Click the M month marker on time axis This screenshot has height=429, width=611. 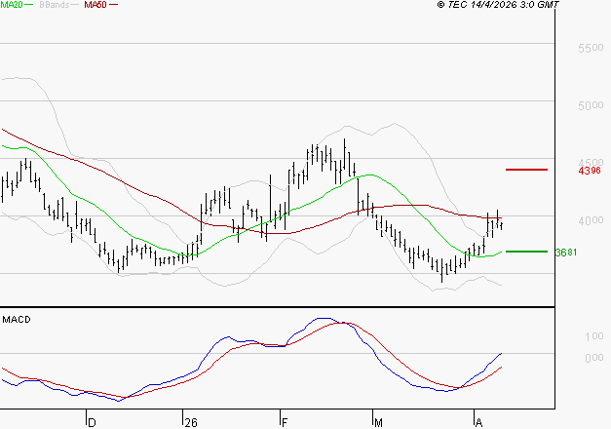coord(380,422)
